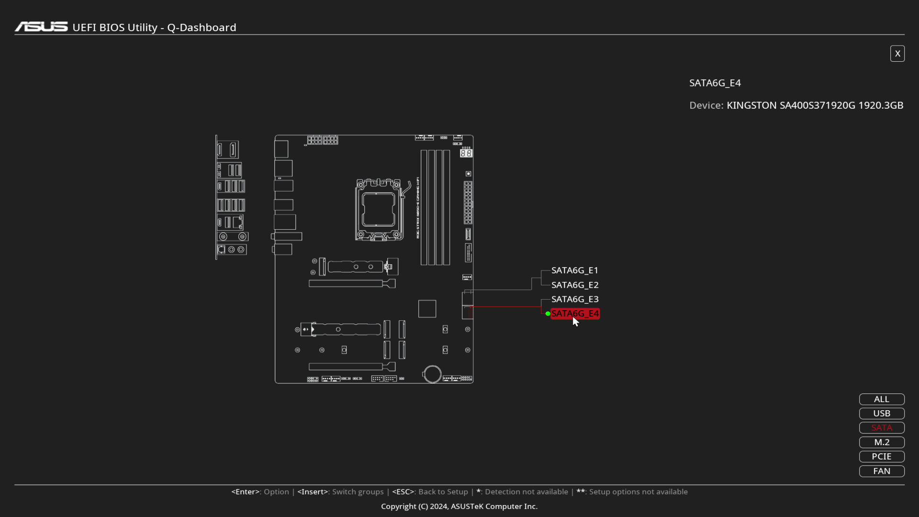The image size is (919, 517).
Task: Click the 24-pin ATX power connector
Action: pos(468,202)
